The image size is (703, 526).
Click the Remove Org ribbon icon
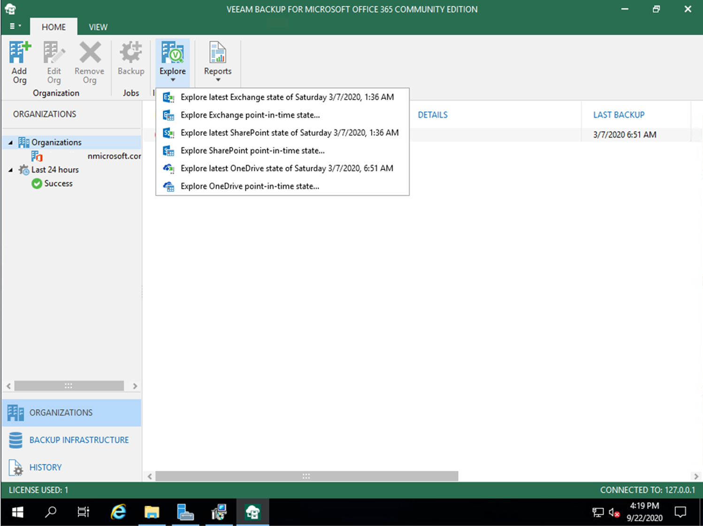tap(90, 52)
